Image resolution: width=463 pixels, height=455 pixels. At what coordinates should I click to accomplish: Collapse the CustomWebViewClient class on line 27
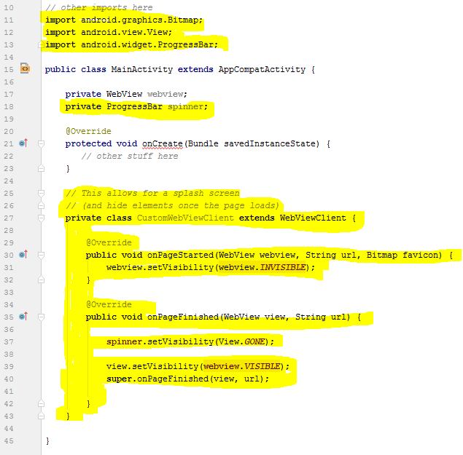coord(41,218)
